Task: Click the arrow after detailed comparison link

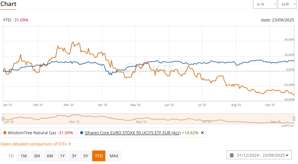Action: [x=70, y=144]
